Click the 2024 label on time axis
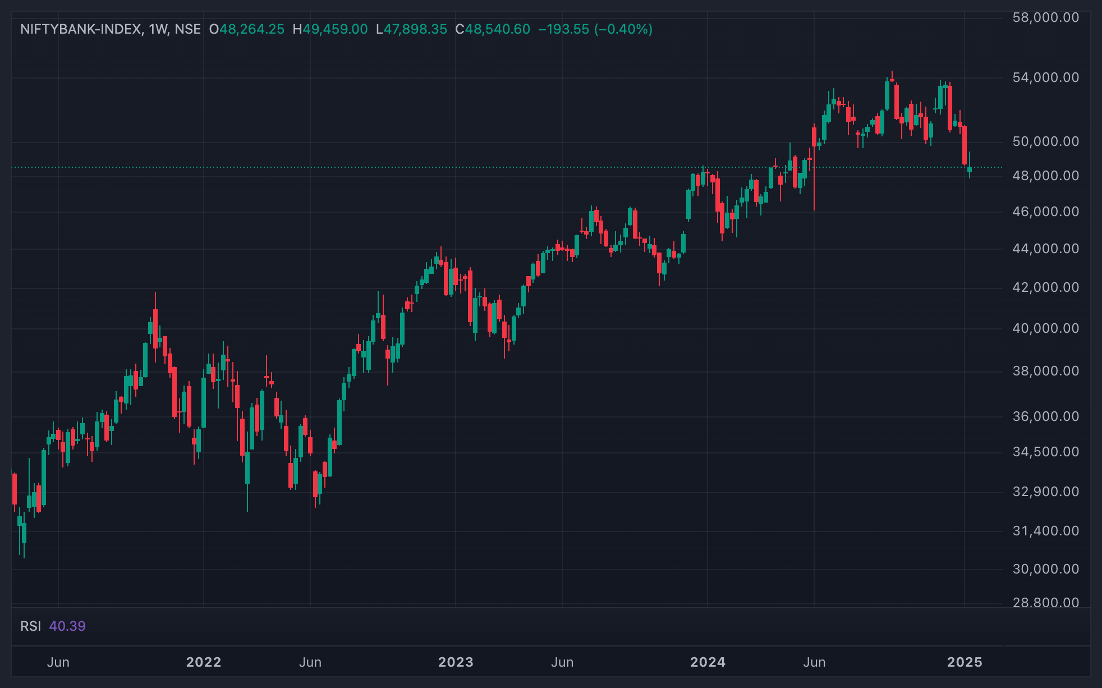 click(708, 662)
